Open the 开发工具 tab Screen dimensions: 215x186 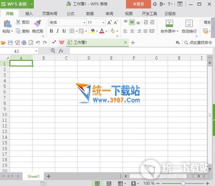click(149, 14)
